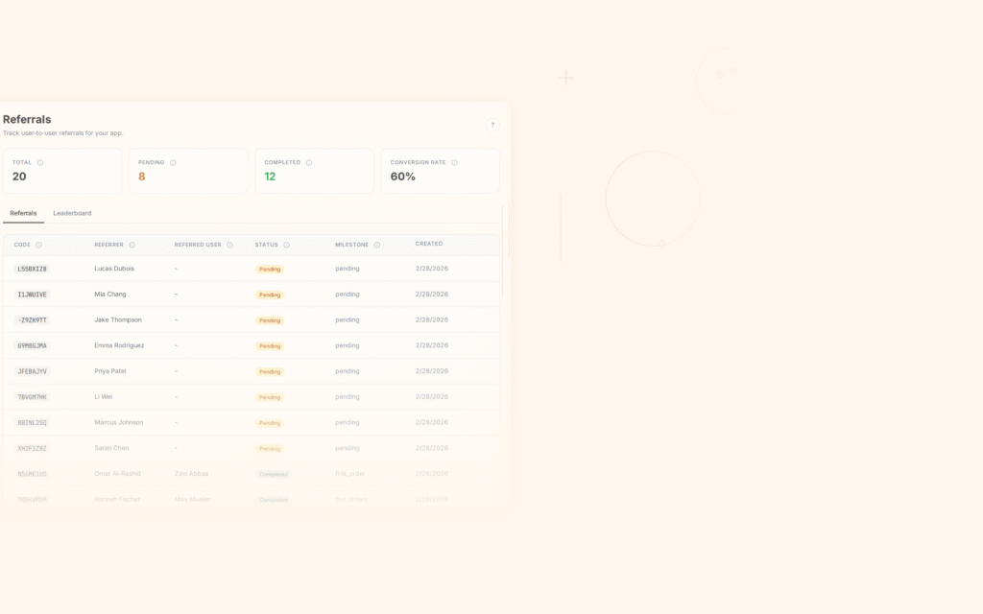Click the REFERRER column header label
Image resolution: width=983 pixels, height=614 pixels.
point(108,245)
